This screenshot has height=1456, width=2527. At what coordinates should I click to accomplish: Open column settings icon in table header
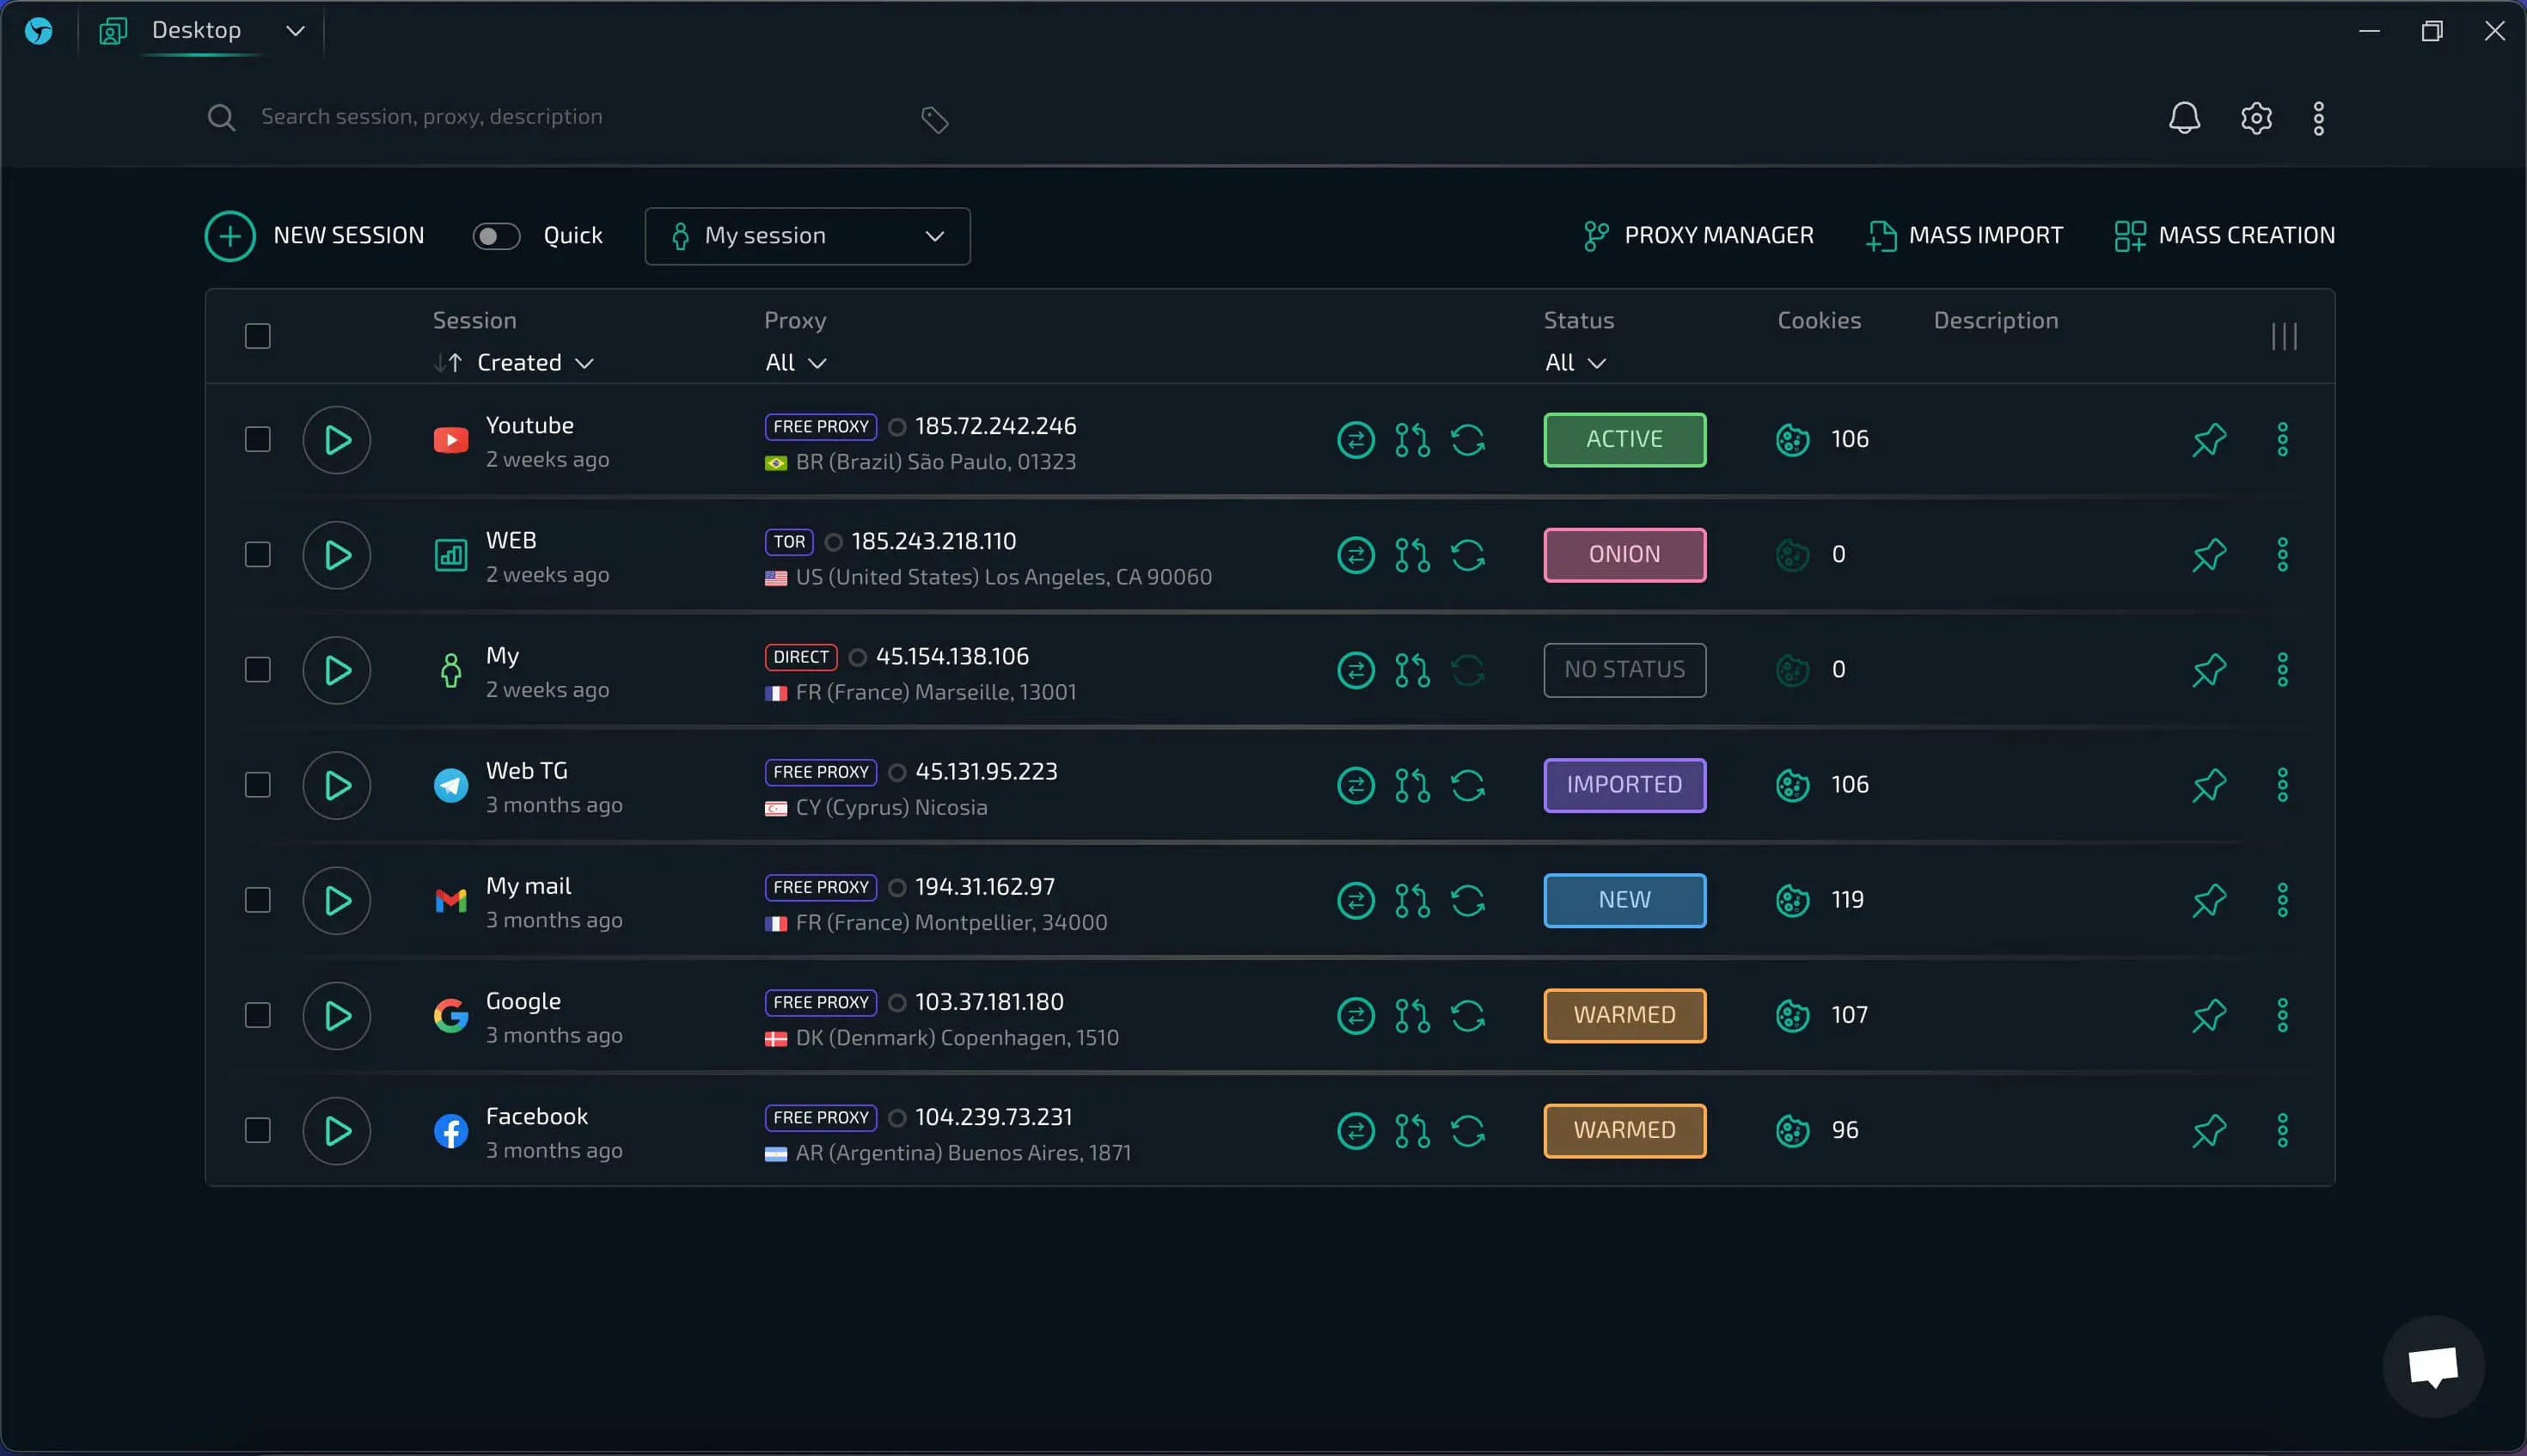2284,336
